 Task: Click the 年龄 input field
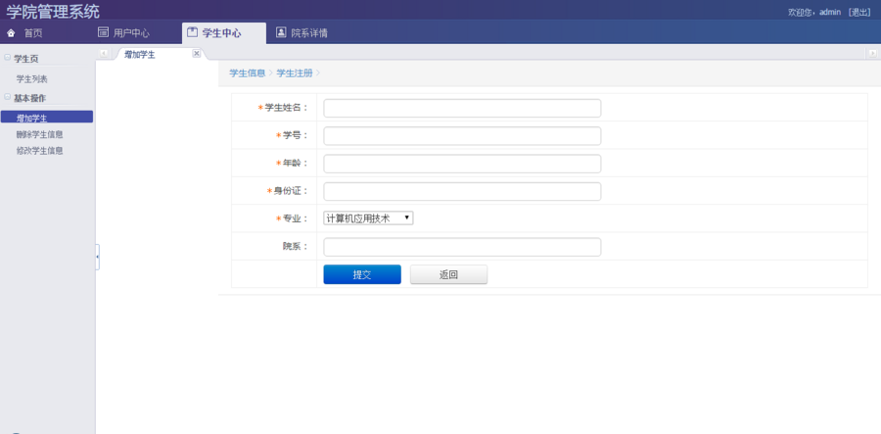(462, 164)
